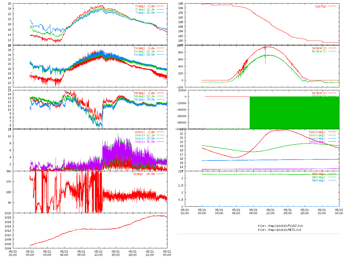
Task: Click the 'U(m/s) 1.6m' wind legend label
Action: 145,132
